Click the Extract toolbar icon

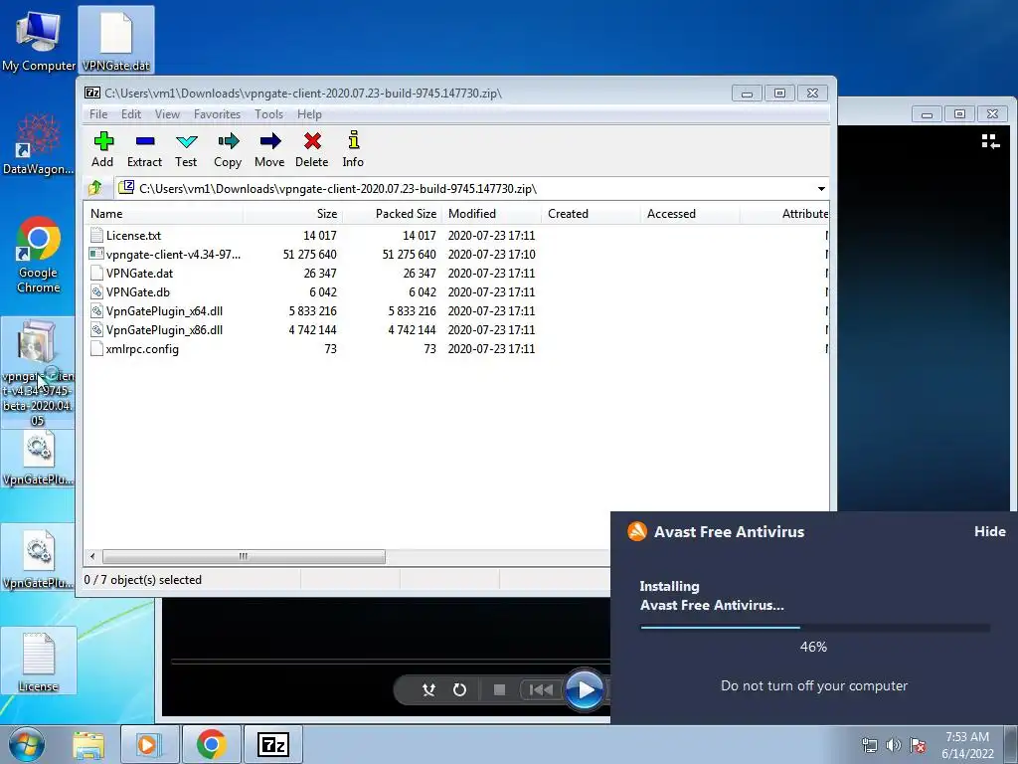[144, 149]
